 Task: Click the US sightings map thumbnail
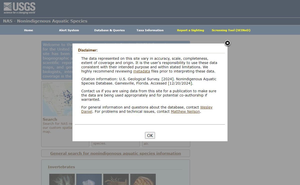click(x=58, y=99)
